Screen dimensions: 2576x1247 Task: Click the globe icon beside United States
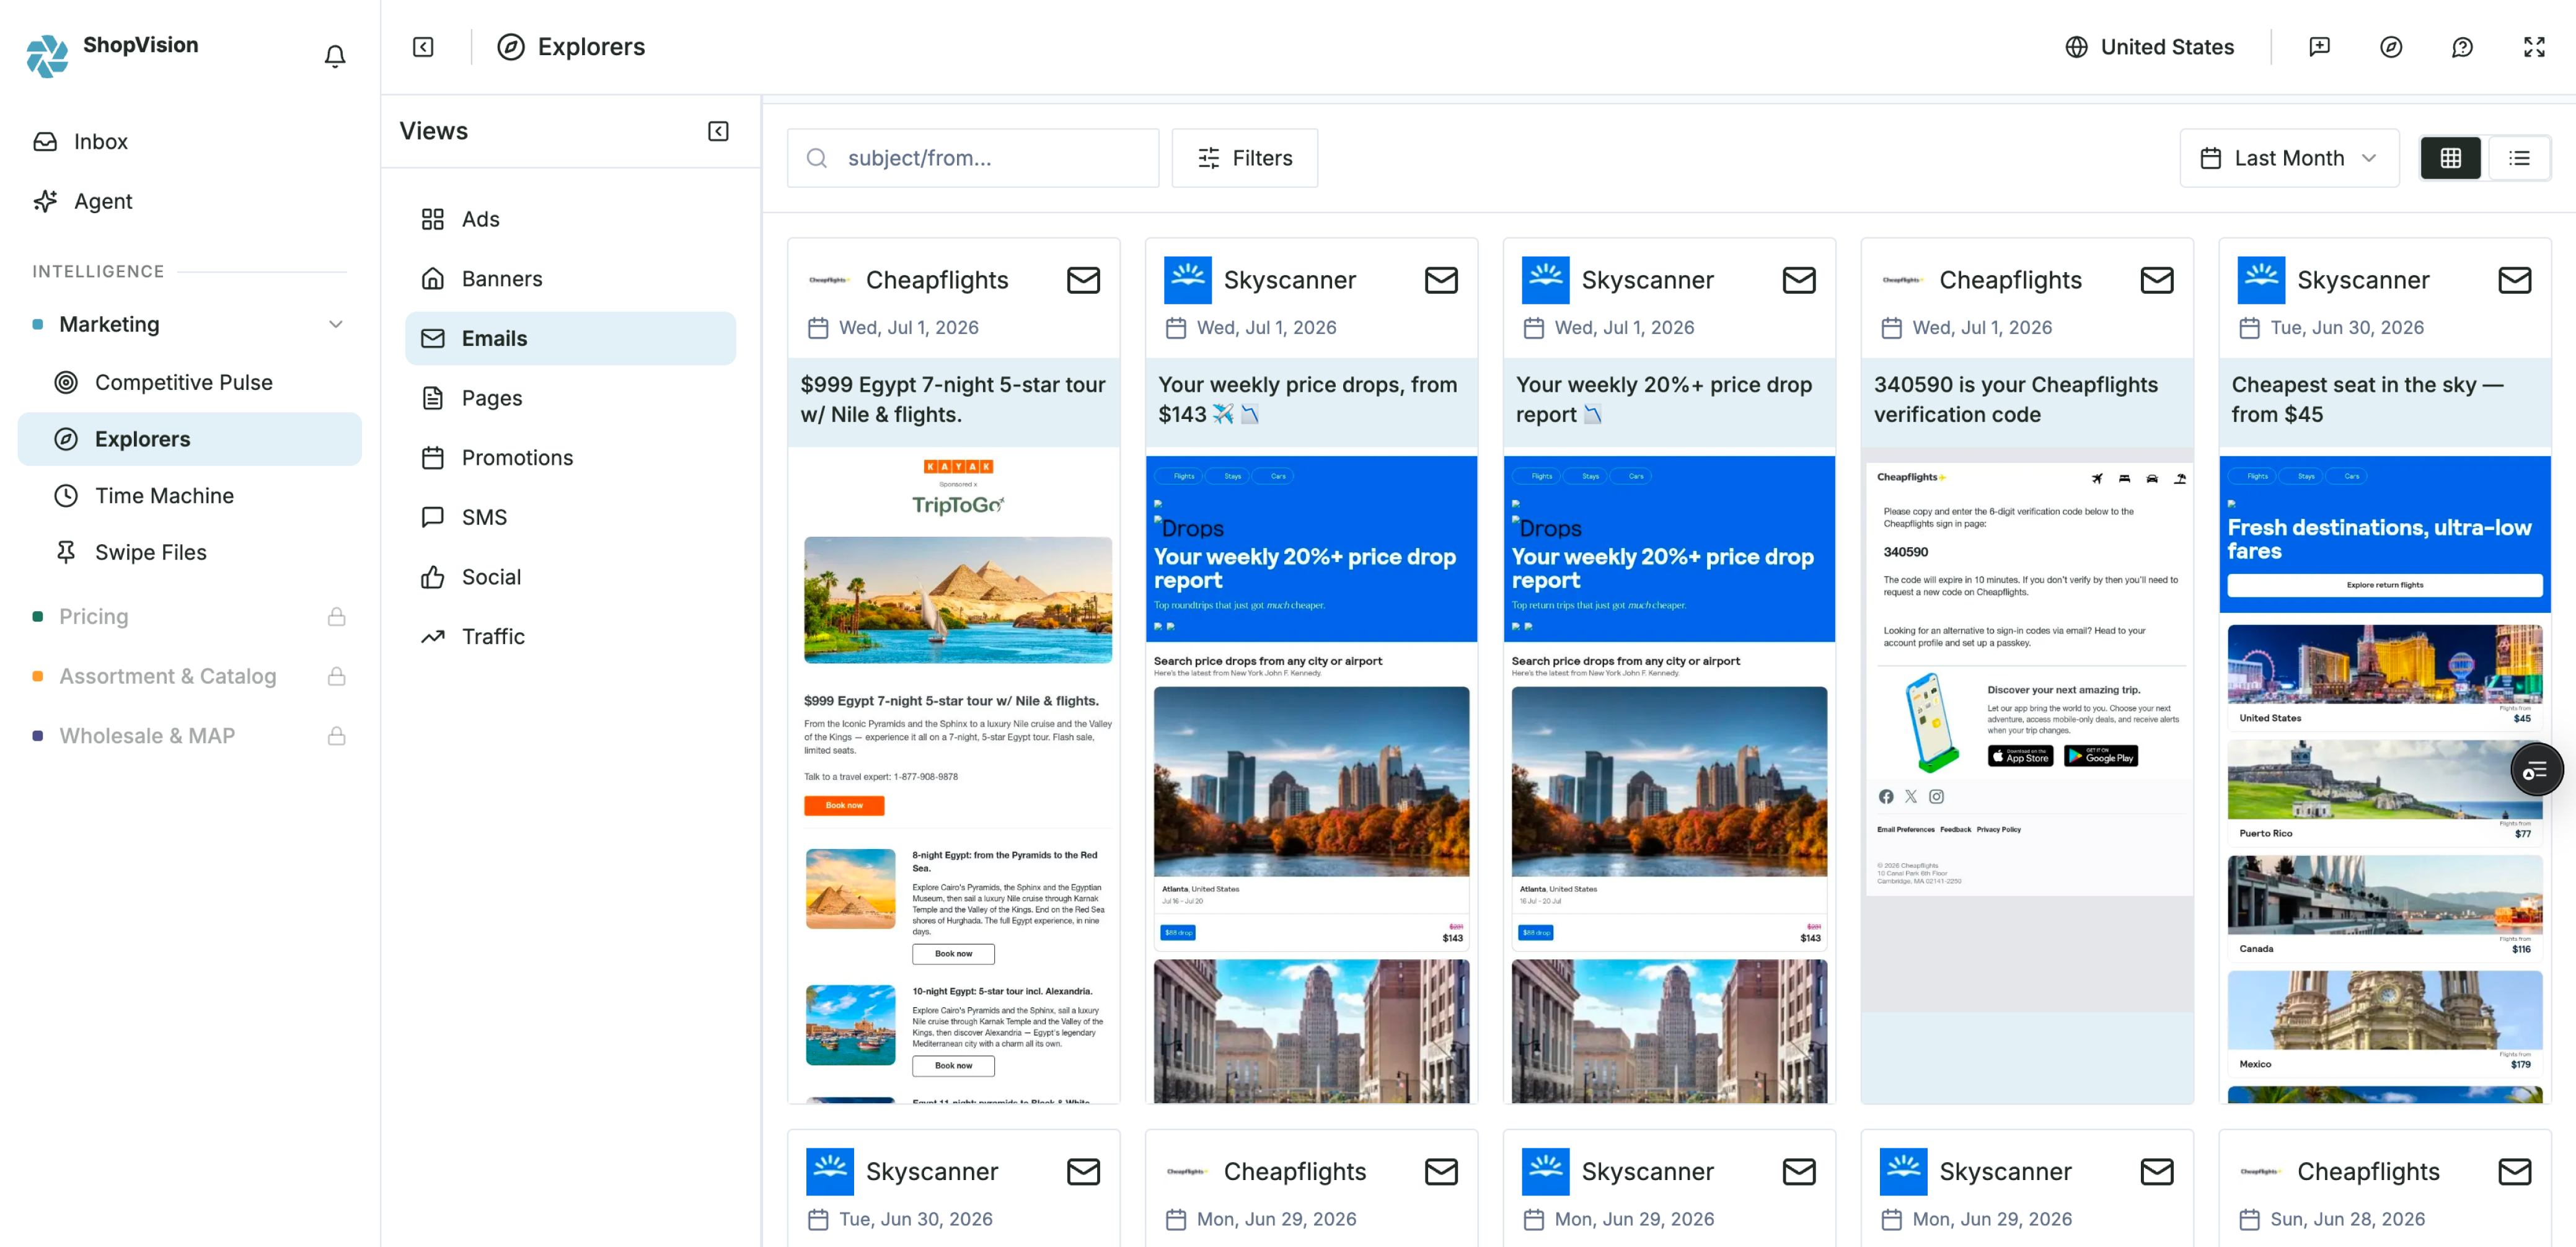point(2076,47)
